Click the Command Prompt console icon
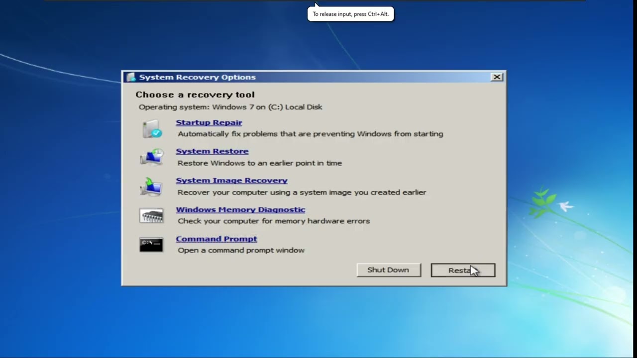Image resolution: width=637 pixels, height=358 pixels. coord(151,244)
